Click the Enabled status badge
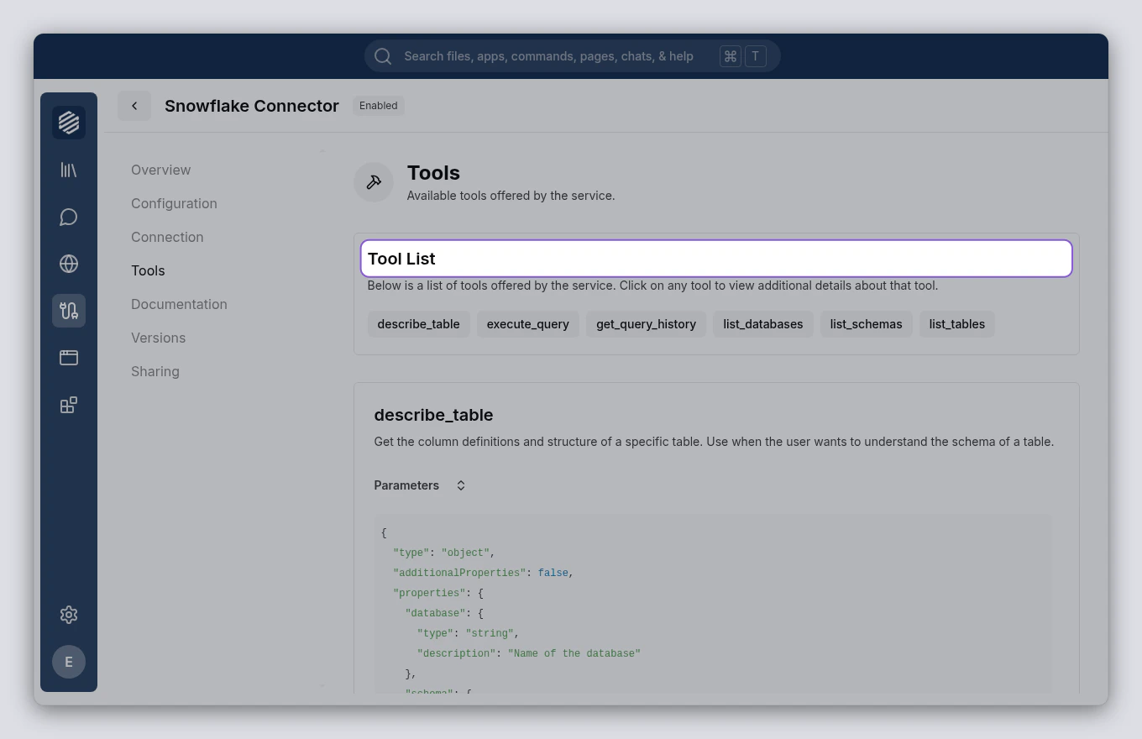Image resolution: width=1142 pixels, height=739 pixels. [378, 106]
